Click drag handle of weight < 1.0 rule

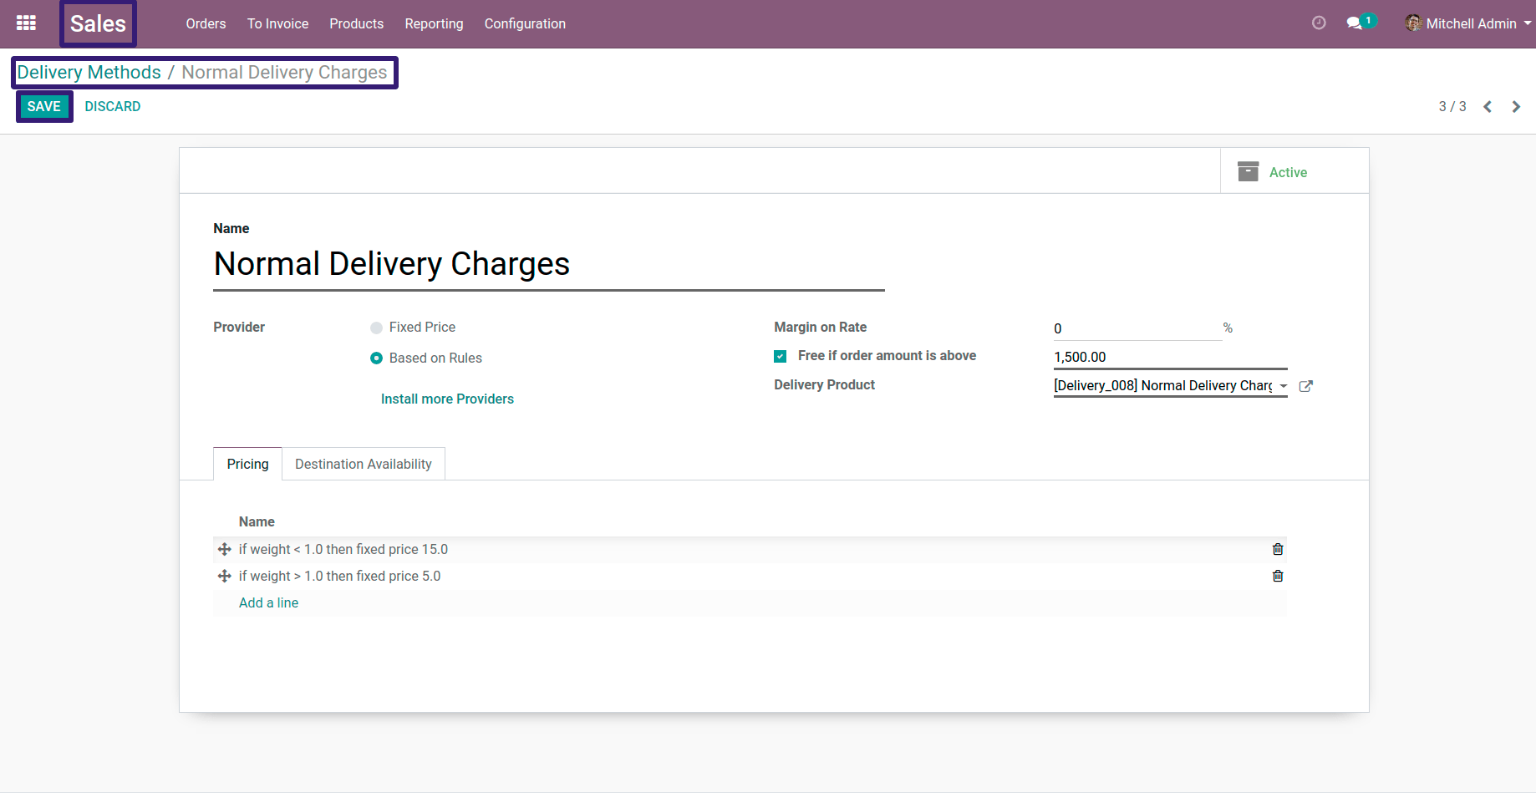pos(224,549)
